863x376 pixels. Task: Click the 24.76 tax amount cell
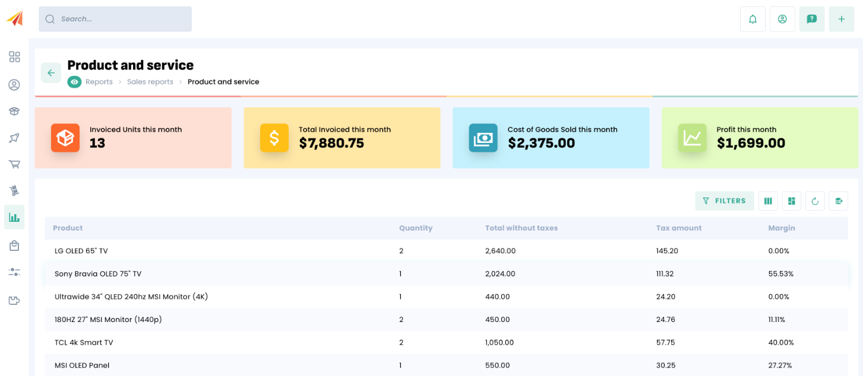click(x=666, y=320)
